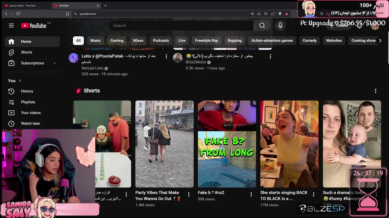
Task: Select the Gaming filter chip
Action: [x=117, y=41]
